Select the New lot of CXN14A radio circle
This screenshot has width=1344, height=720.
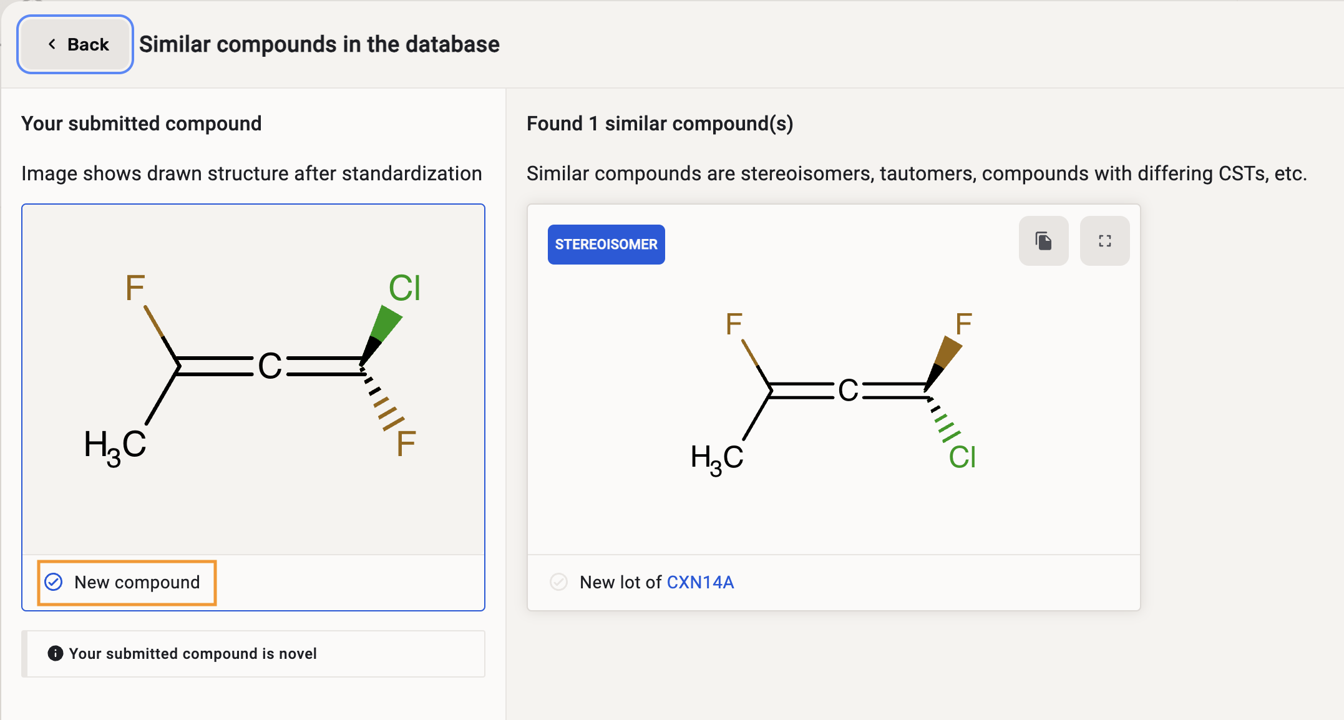pos(558,582)
